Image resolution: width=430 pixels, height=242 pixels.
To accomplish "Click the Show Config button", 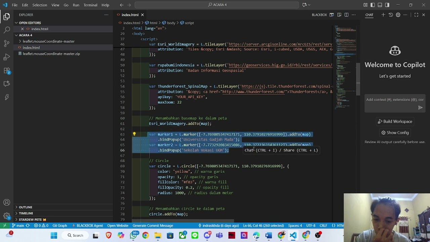I will [395, 132].
